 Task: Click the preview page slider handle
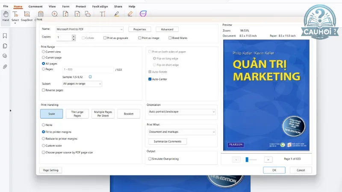(x=247, y=160)
